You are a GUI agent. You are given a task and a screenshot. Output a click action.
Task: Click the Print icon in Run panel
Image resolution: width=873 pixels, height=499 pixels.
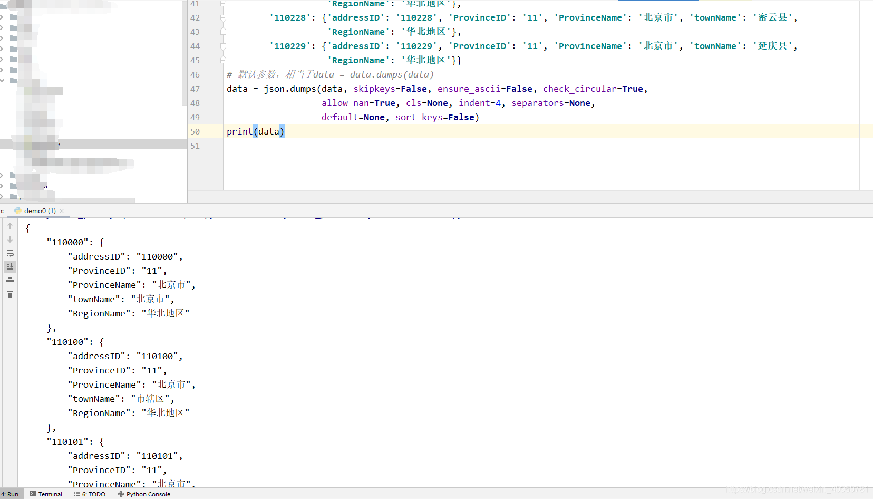click(x=10, y=281)
